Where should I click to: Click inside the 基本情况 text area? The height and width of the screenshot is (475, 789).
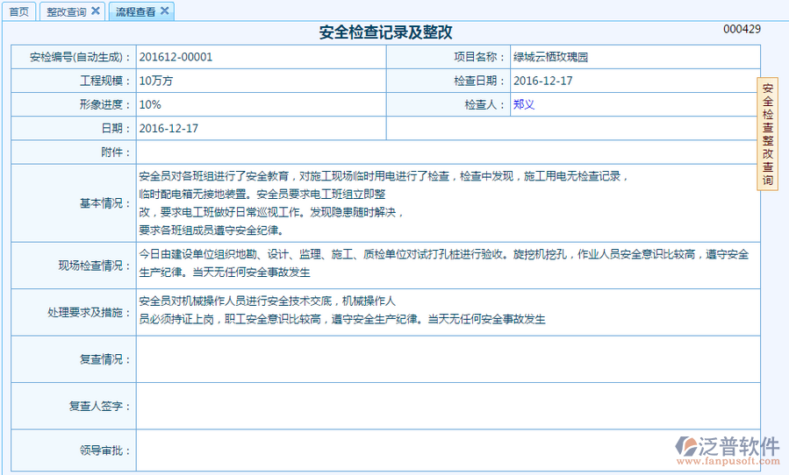[x=448, y=202]
